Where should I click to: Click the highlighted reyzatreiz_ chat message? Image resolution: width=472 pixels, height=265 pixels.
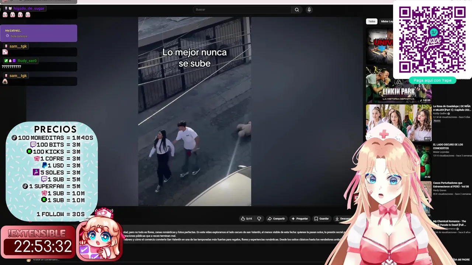point(38,33)
